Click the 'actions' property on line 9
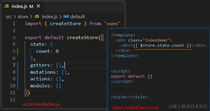Image resolution: width=210 pixels, height=111 pixels. click(x=40, y=79)
